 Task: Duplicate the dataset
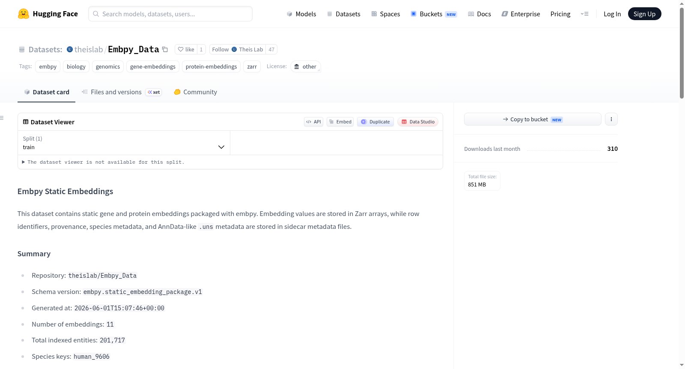[x=375, y=122]
